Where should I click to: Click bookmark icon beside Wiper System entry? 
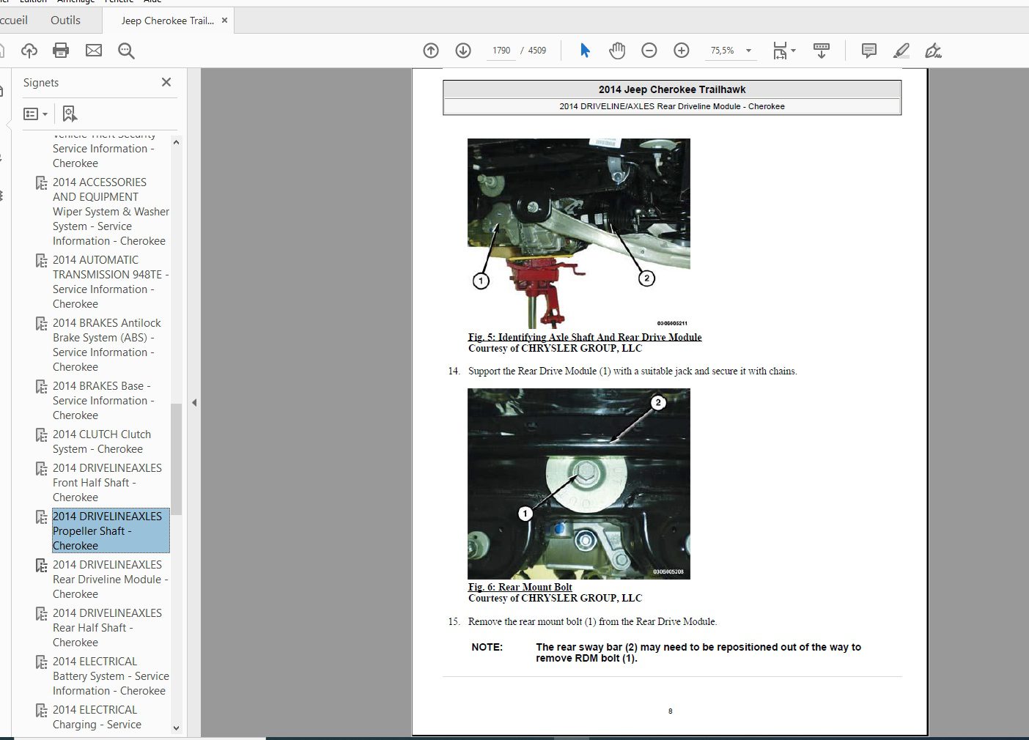[42, 182]
